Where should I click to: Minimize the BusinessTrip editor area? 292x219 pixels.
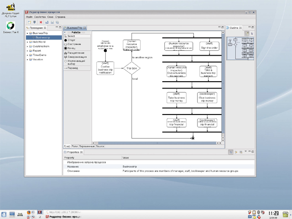(219, 27)
